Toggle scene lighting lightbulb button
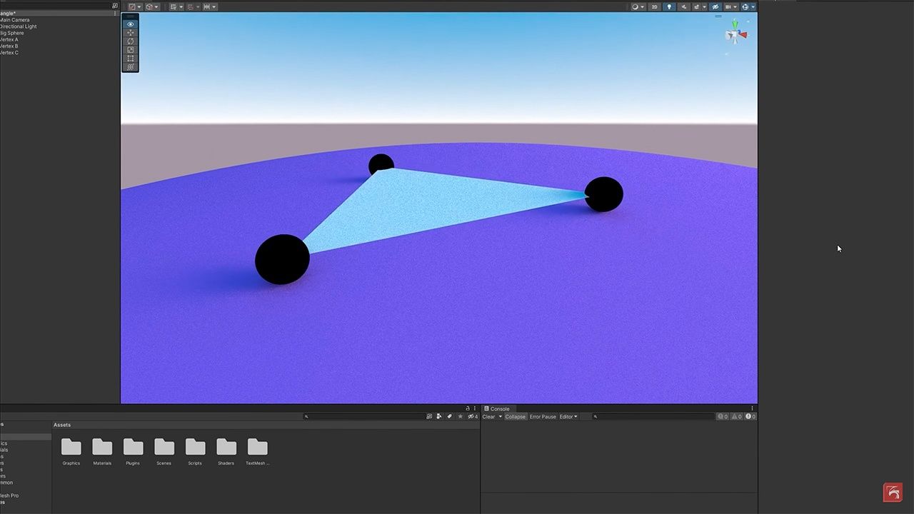This screenshot has height=514, width=914. [669, 7]
